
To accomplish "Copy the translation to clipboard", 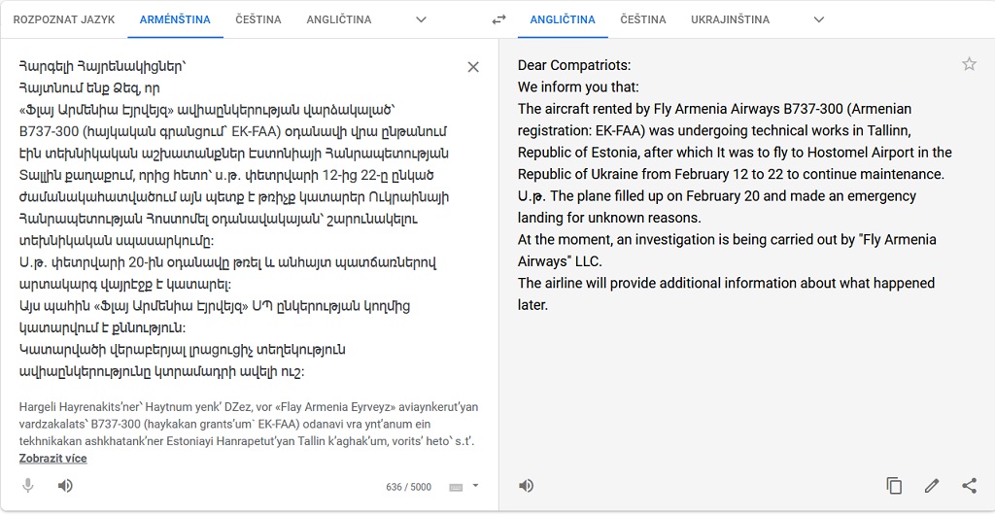I will point(894,486).
